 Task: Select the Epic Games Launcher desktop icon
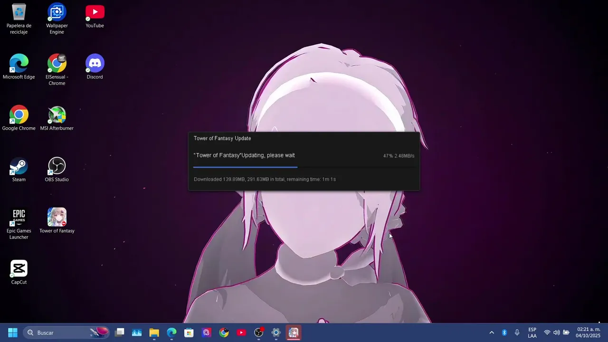point(19,224)
